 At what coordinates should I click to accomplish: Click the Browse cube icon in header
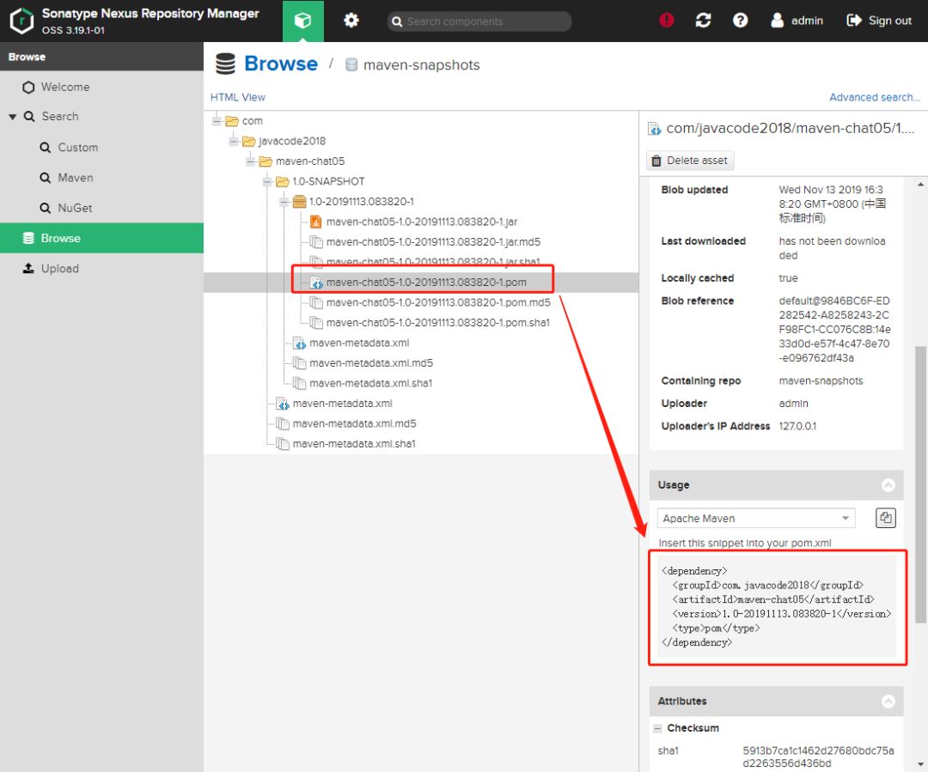[302, 21]
